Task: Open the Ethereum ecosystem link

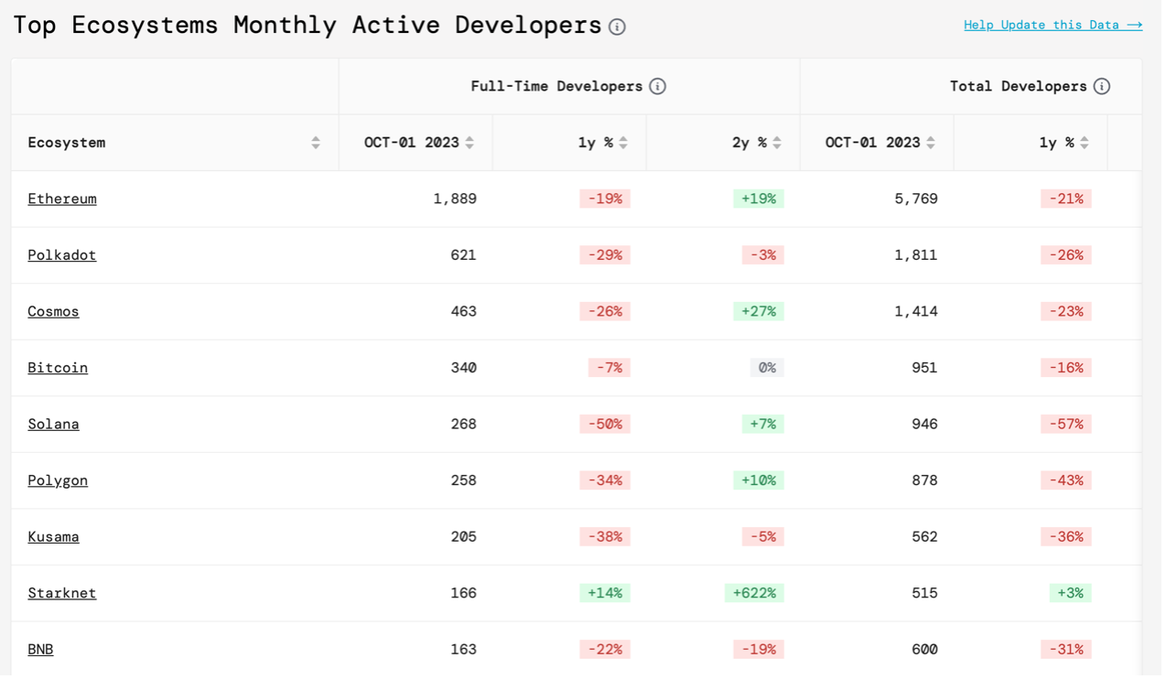Action: pos(62,199)
